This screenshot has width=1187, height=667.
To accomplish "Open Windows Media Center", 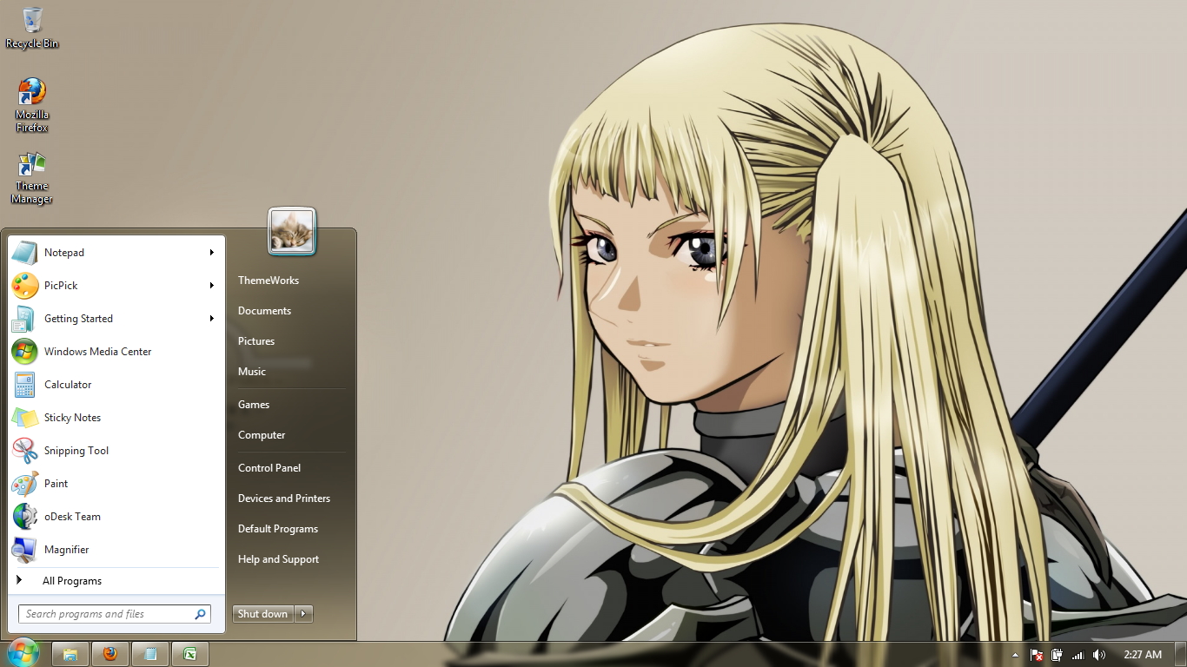I will [x=97, y=351].
